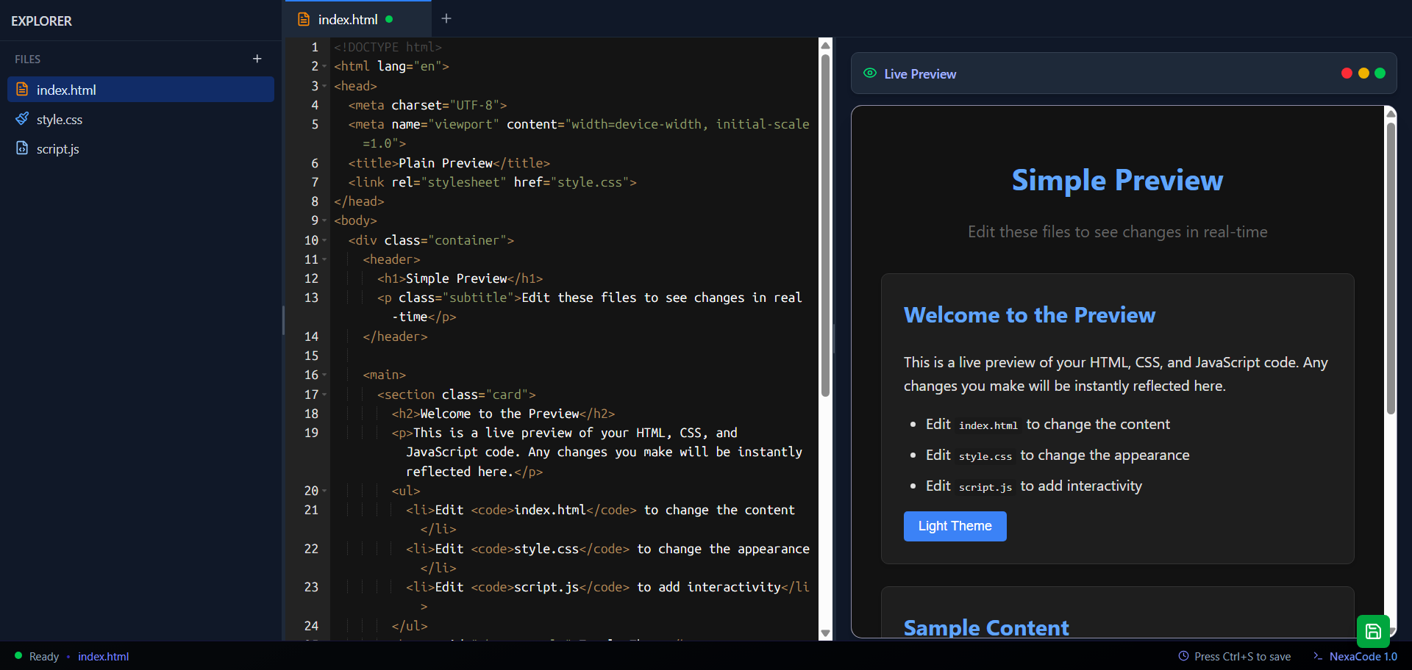Collapse the container div fold at line 10

[x=324, y=240]
